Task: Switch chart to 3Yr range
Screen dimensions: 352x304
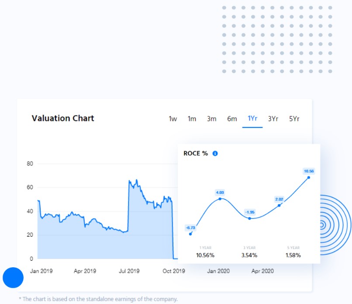Action: point(273,119)
